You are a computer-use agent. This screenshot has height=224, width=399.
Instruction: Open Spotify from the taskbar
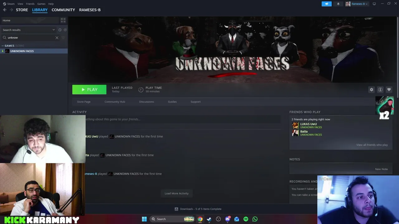pyautogui.click(x=246, y=219)
